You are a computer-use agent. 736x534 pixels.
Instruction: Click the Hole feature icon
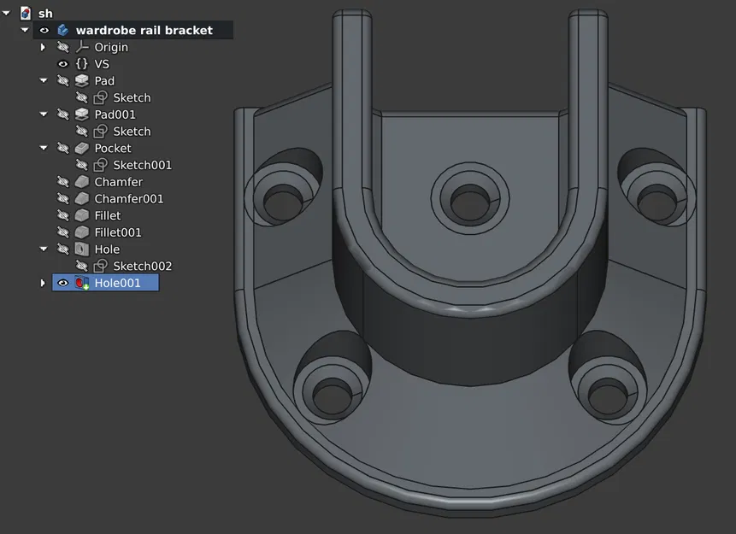(x=82, y=249)
